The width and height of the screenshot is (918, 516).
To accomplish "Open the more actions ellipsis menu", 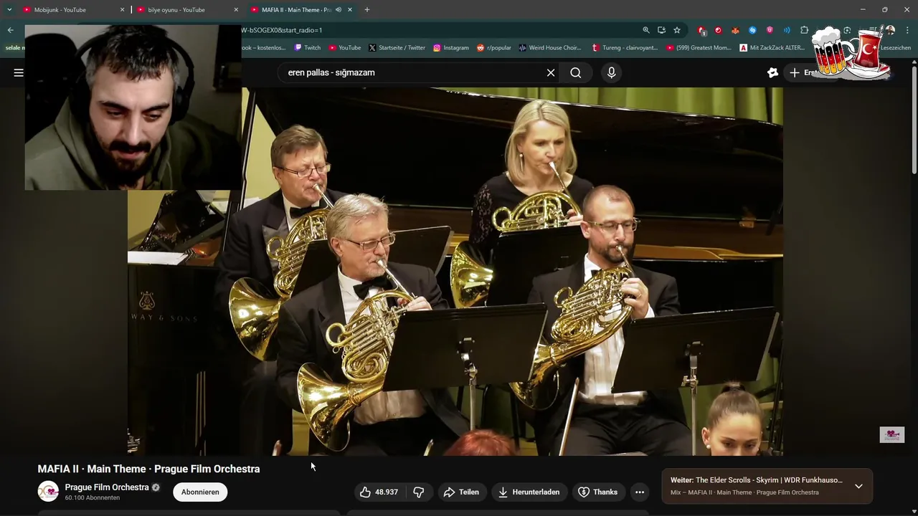I will coord(640,492).
